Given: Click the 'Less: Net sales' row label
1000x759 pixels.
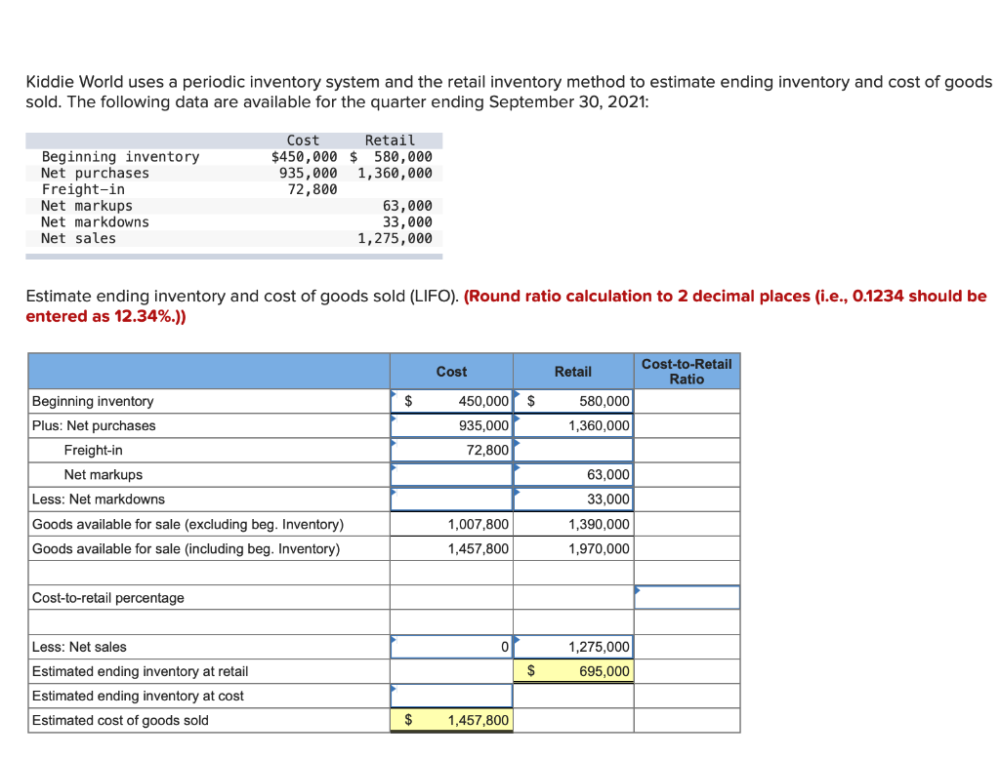Looking at the screenshot, I should [x=80, y=647].
